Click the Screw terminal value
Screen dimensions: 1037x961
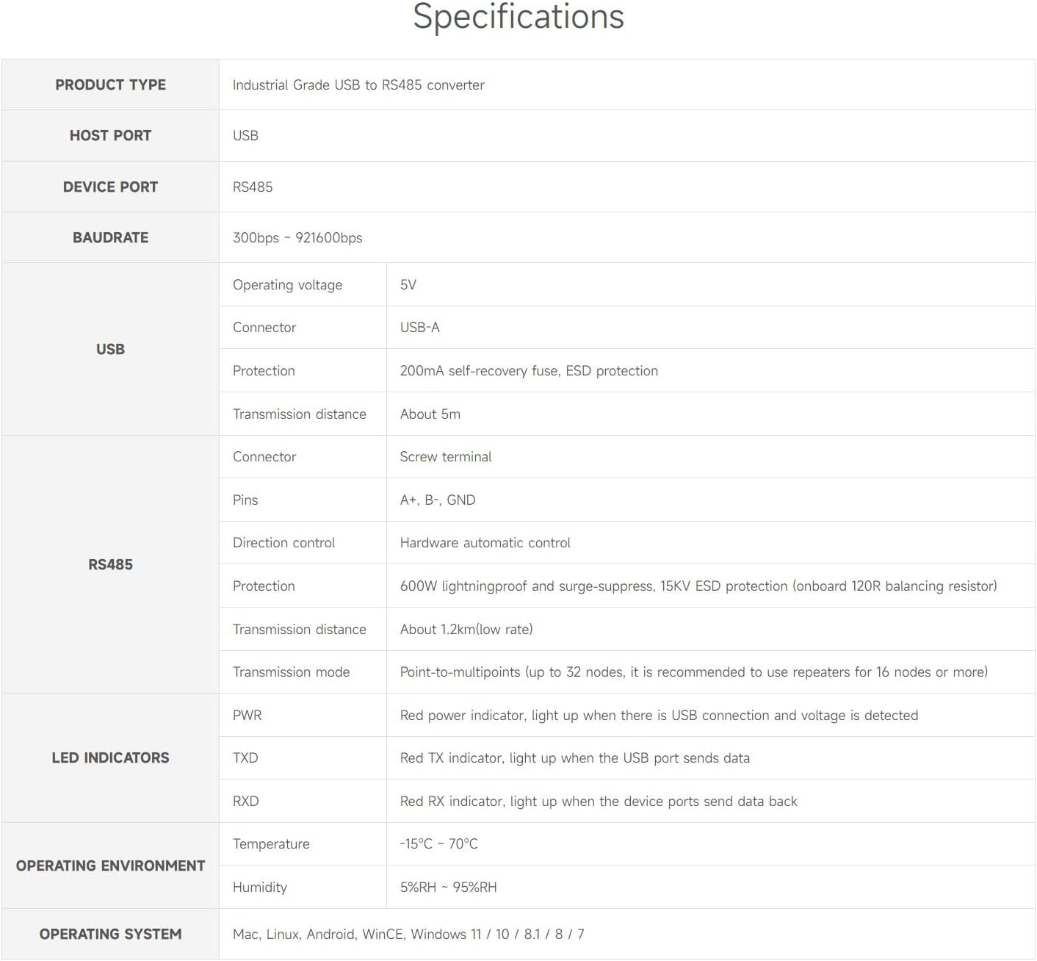[445, 456]
